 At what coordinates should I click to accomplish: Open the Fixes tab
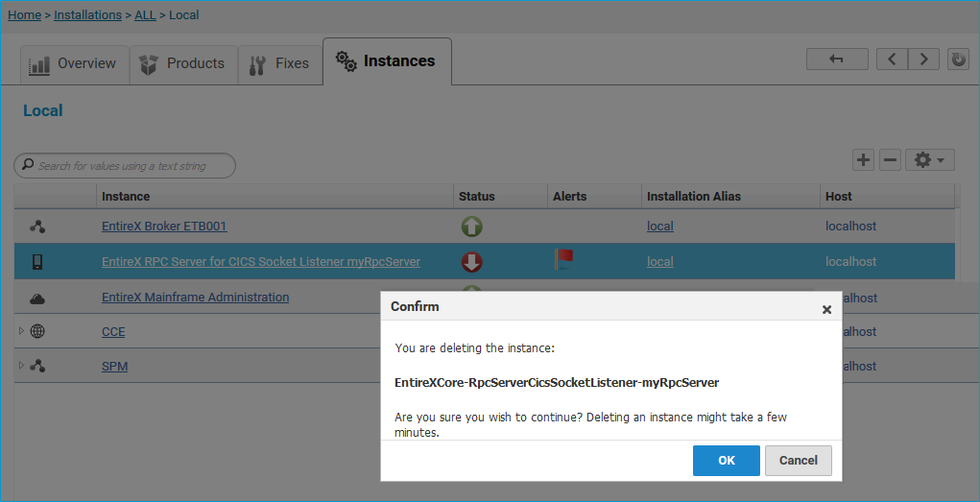pos(280,64)
